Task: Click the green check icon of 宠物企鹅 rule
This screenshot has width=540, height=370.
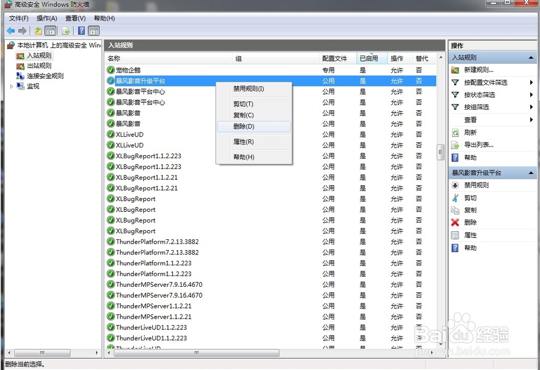Action: 111,70
